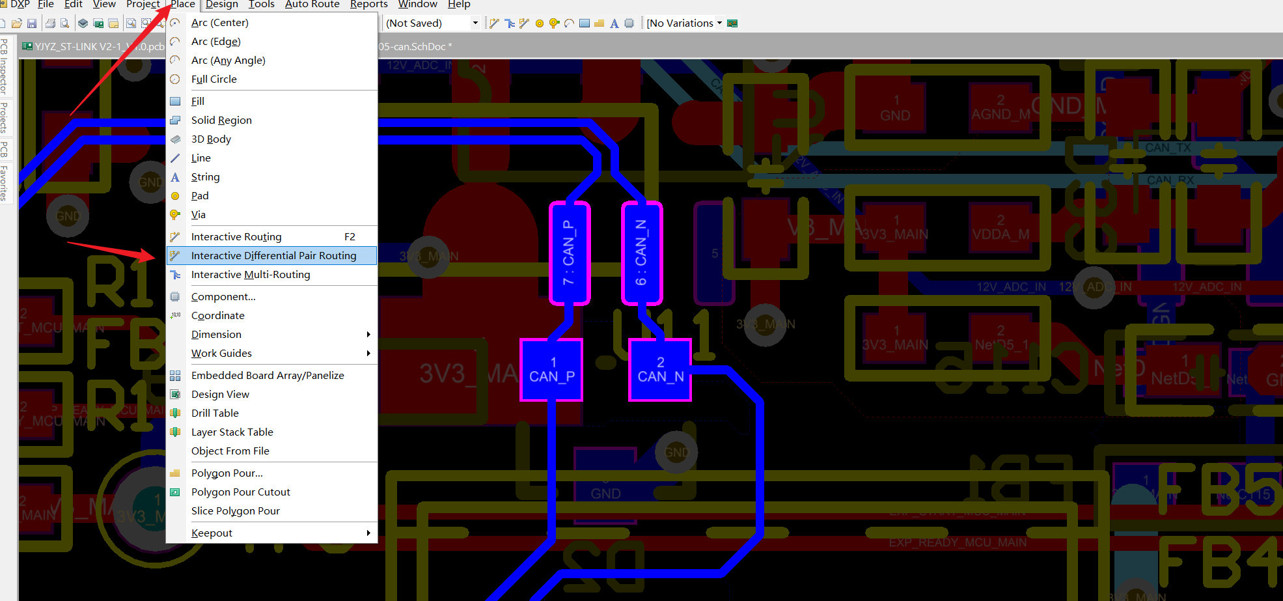Image resolution: width=1283 pixels, height=601 pixels.
Task: Select Line in the Place menu
Action: 272,158
